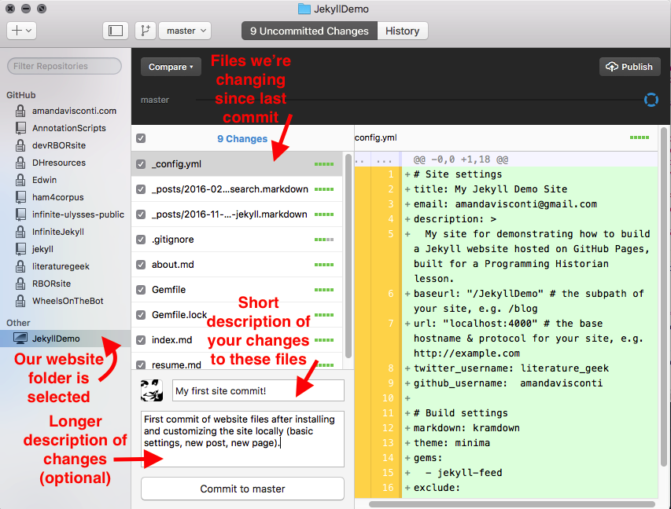Click the repository icon next to jekyll
The image size is (671, 509).
tap(20, 249)
